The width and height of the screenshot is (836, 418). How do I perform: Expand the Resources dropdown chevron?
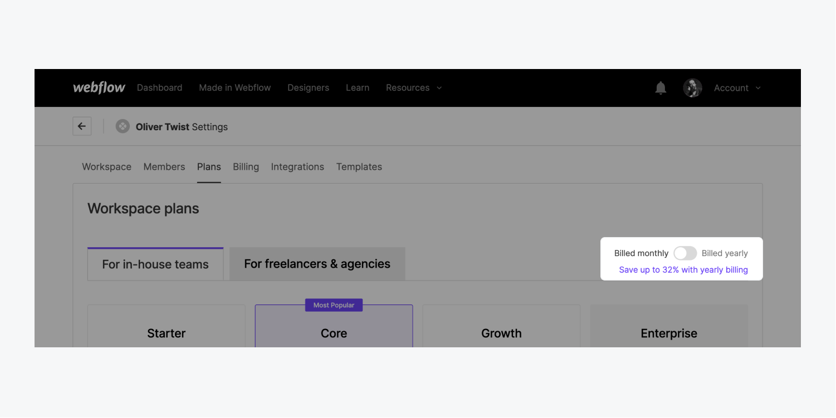[x=439, y=88]
